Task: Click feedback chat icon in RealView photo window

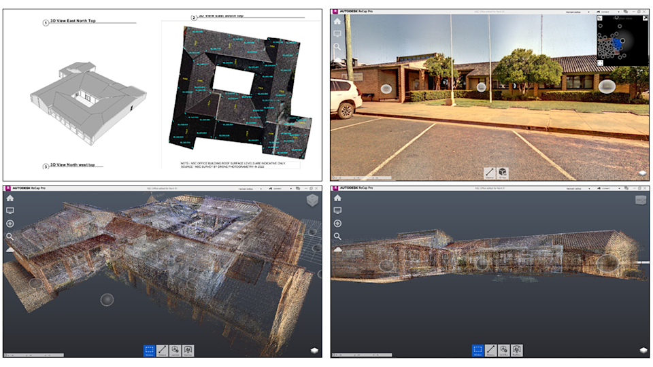Action: point(626,12)
